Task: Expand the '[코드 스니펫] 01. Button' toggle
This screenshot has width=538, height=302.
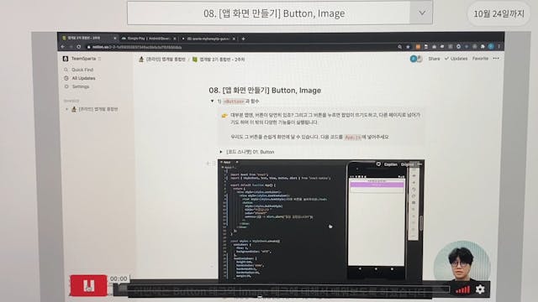Action: [x=221, y=152]
